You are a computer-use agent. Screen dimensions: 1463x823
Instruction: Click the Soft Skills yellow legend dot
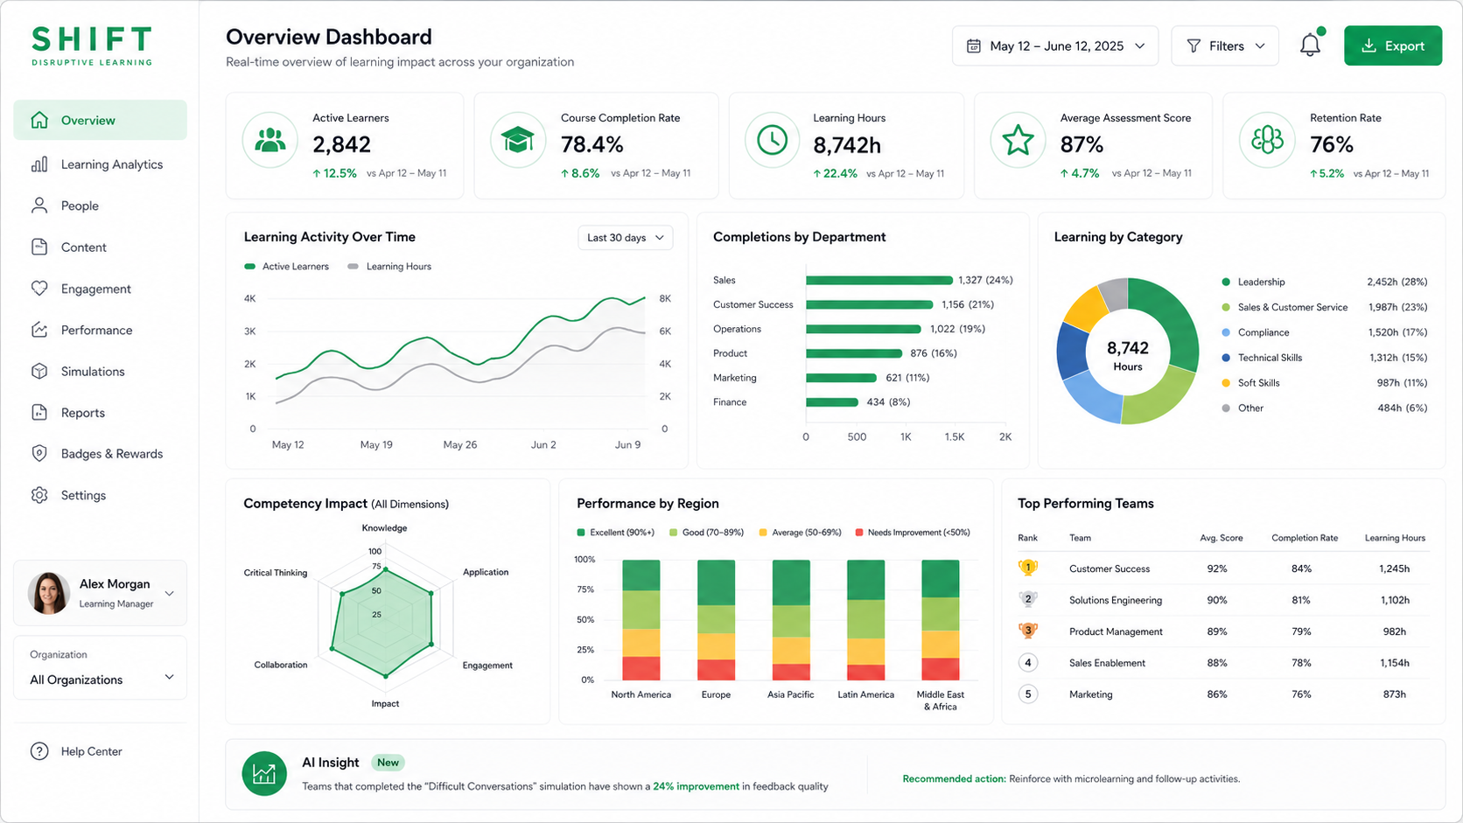tap(1226, 383)
